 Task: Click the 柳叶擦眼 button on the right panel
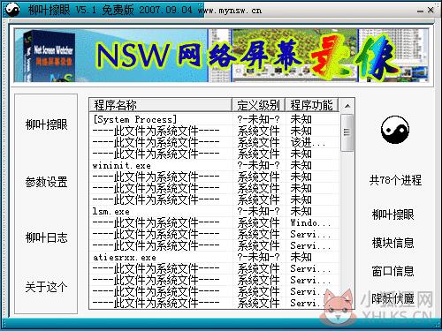(x=392, y=214)
